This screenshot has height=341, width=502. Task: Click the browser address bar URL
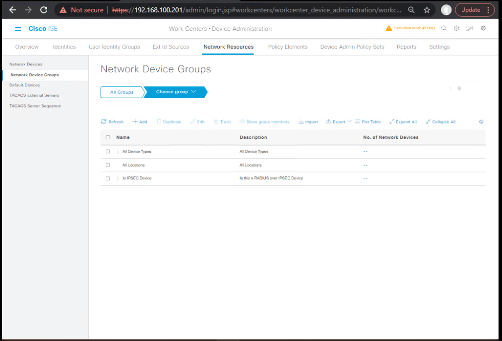pos(256,10)
